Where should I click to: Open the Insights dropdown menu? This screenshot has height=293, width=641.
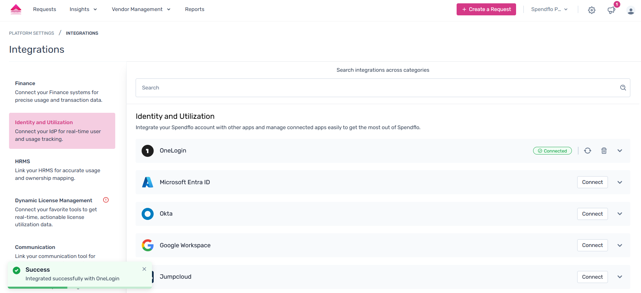point(83,9)
